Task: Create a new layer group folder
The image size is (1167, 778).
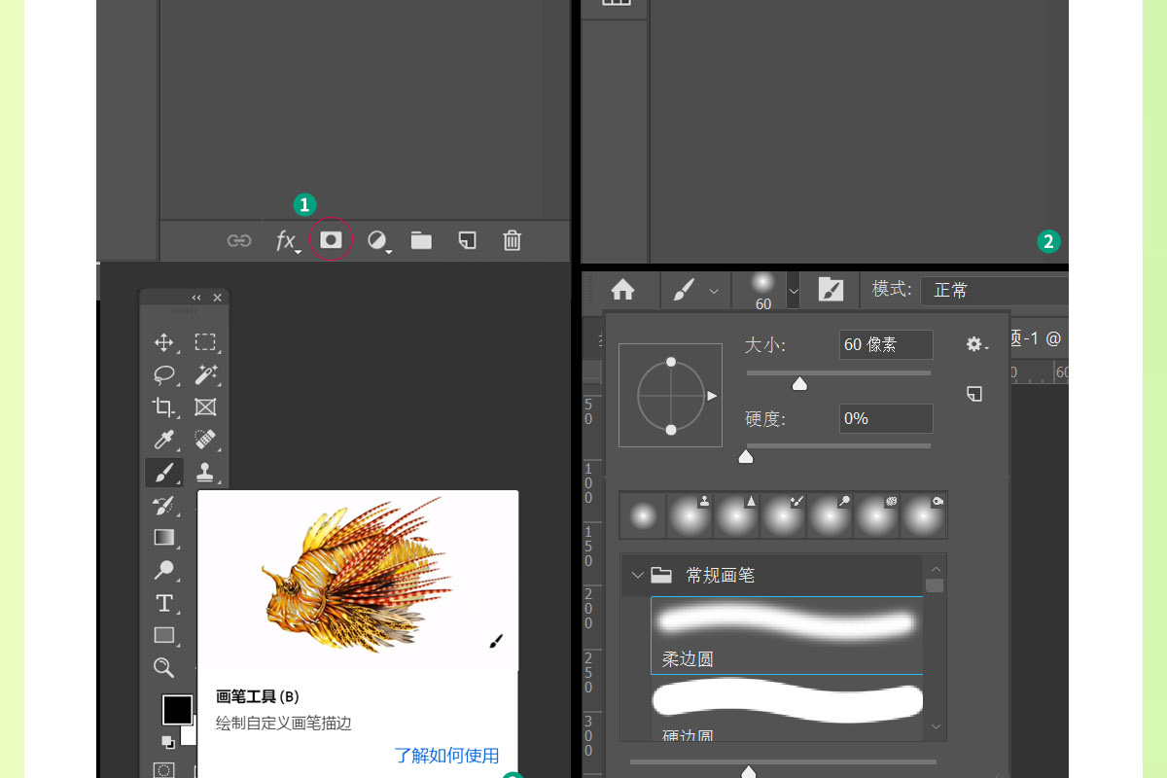Action: (x=421, y=240)
